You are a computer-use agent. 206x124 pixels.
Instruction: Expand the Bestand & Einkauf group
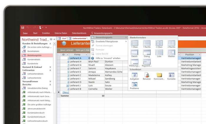[50, 67]
